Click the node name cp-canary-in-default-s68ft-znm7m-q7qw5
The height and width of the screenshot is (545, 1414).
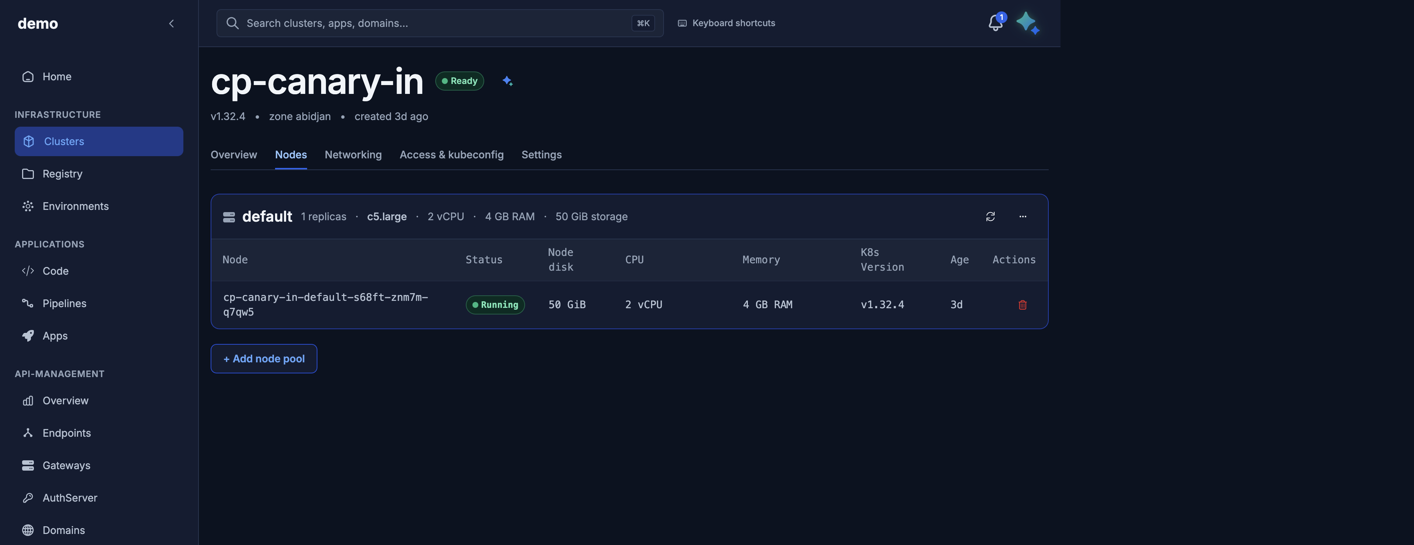(326, 305)
